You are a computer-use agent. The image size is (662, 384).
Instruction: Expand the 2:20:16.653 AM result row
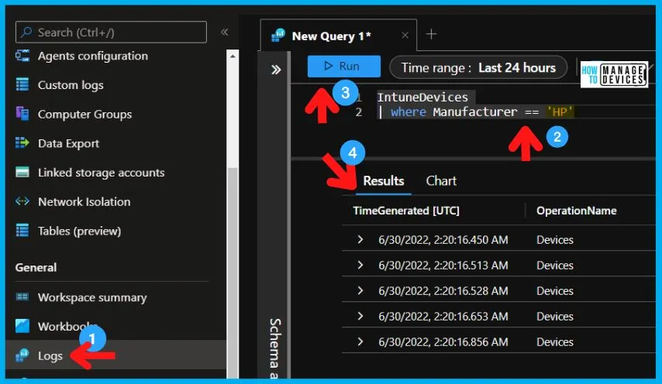pos(360,316)
